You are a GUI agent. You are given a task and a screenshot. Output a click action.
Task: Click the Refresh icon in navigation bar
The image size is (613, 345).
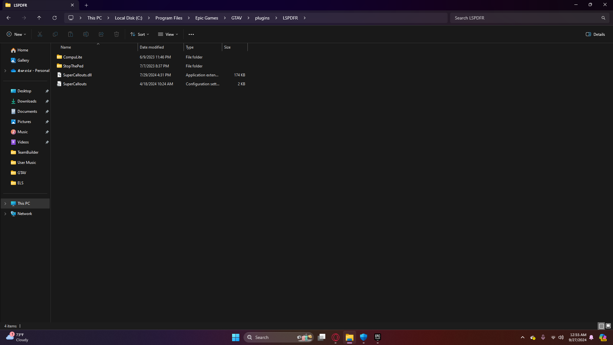[55, 18]
